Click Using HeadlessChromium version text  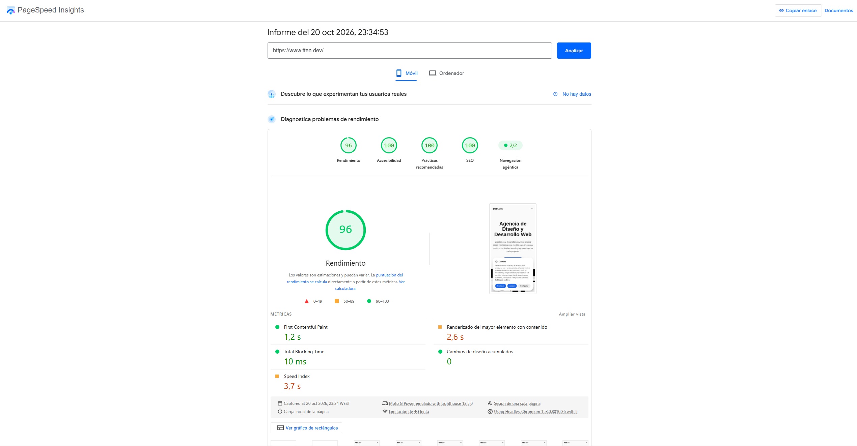point(536,411)
